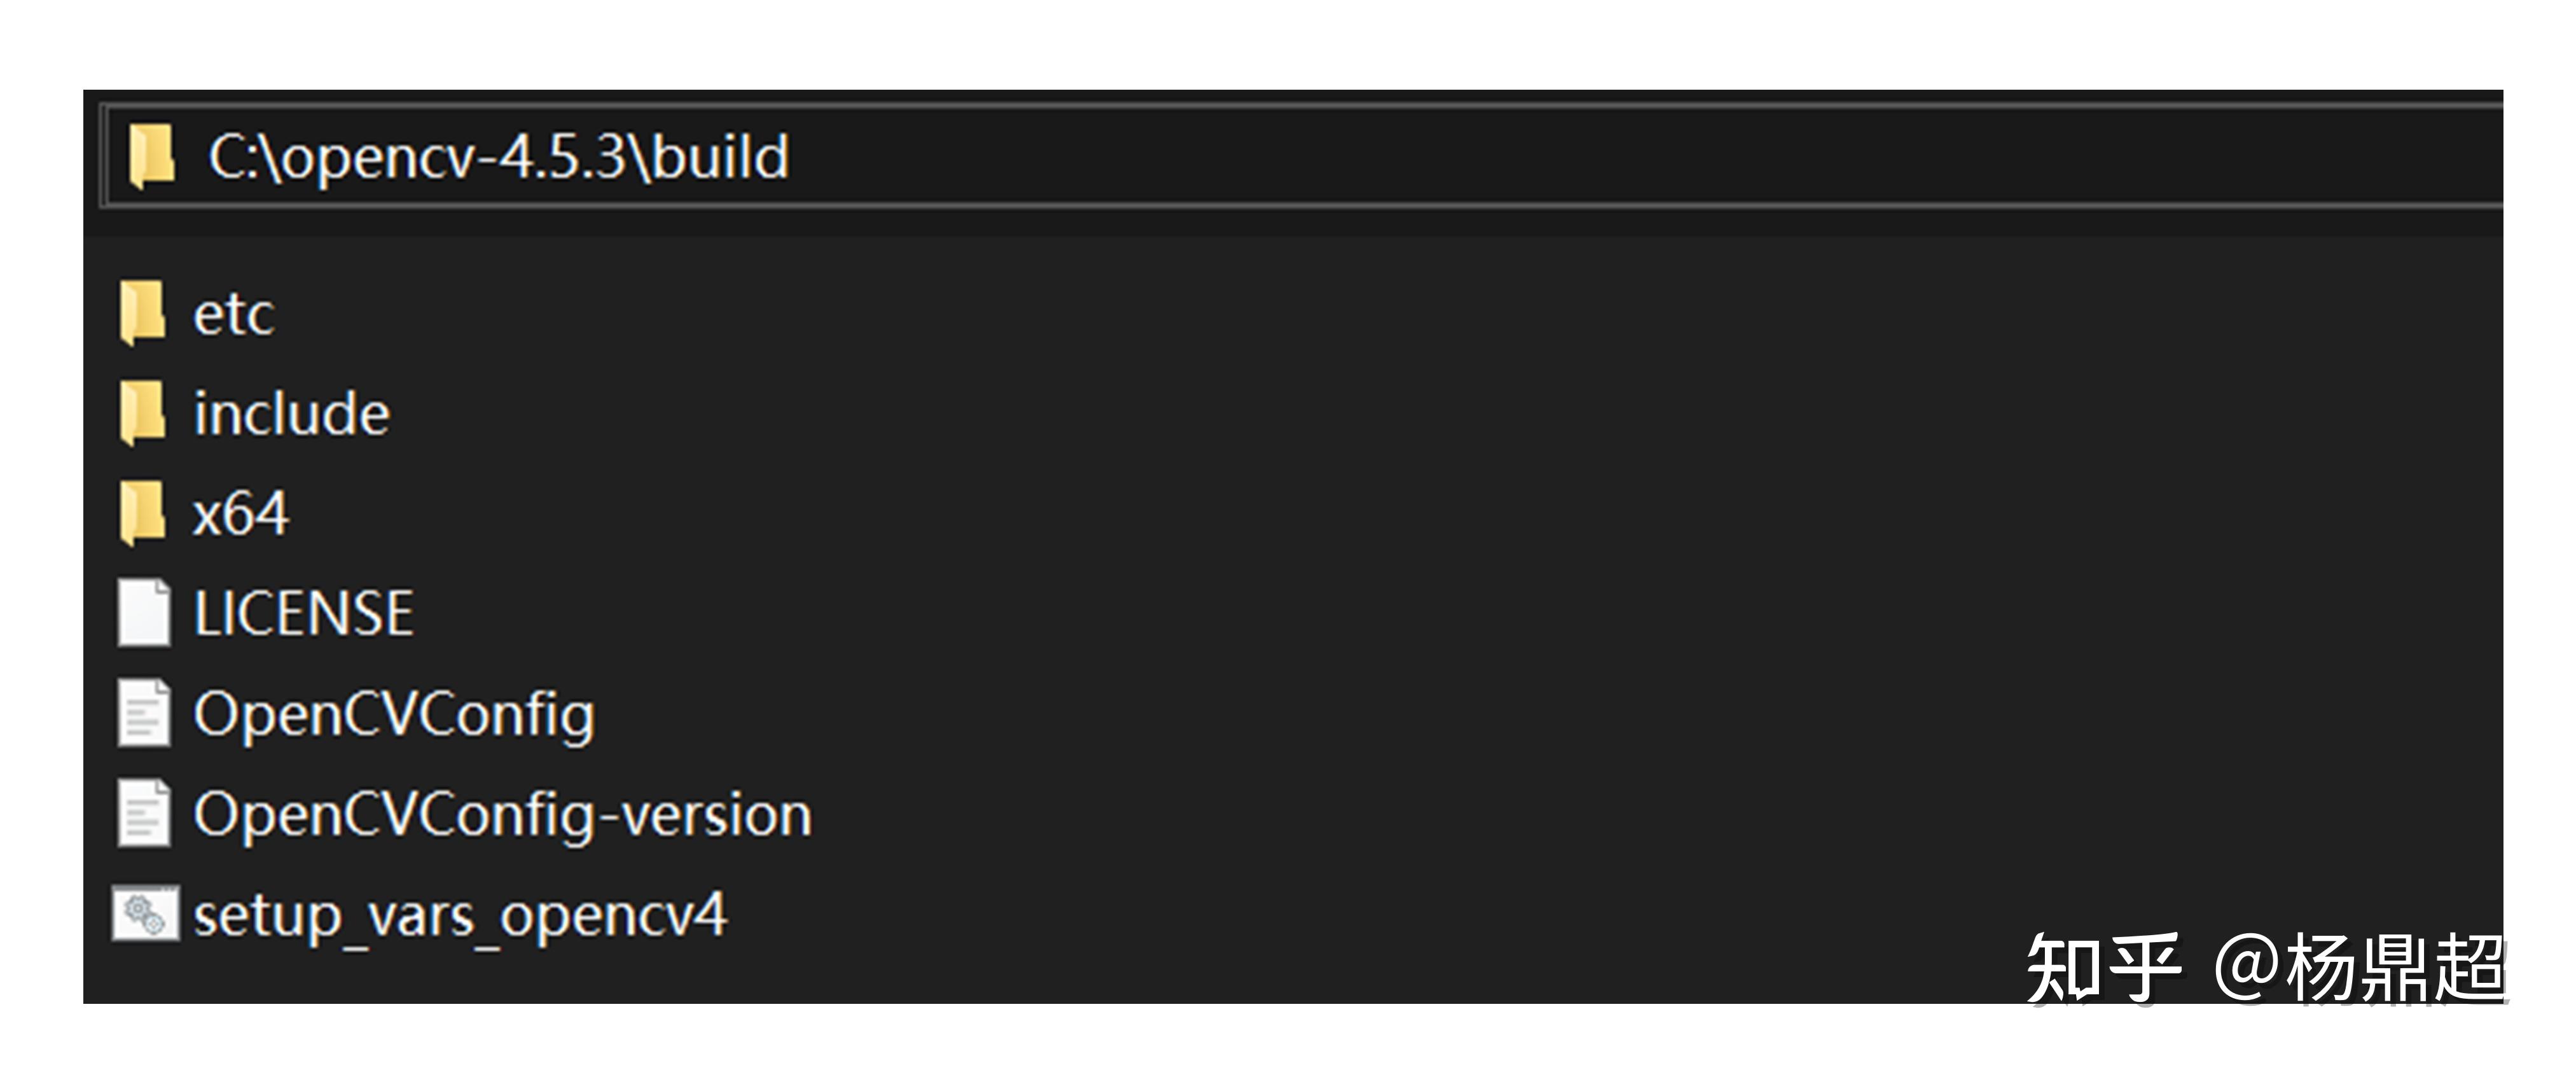Click the etc folder icon
2576x1077 pixels.
(x=143, y=312)
